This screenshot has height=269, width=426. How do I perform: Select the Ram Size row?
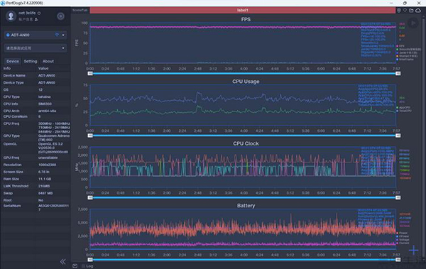(35, 179)
